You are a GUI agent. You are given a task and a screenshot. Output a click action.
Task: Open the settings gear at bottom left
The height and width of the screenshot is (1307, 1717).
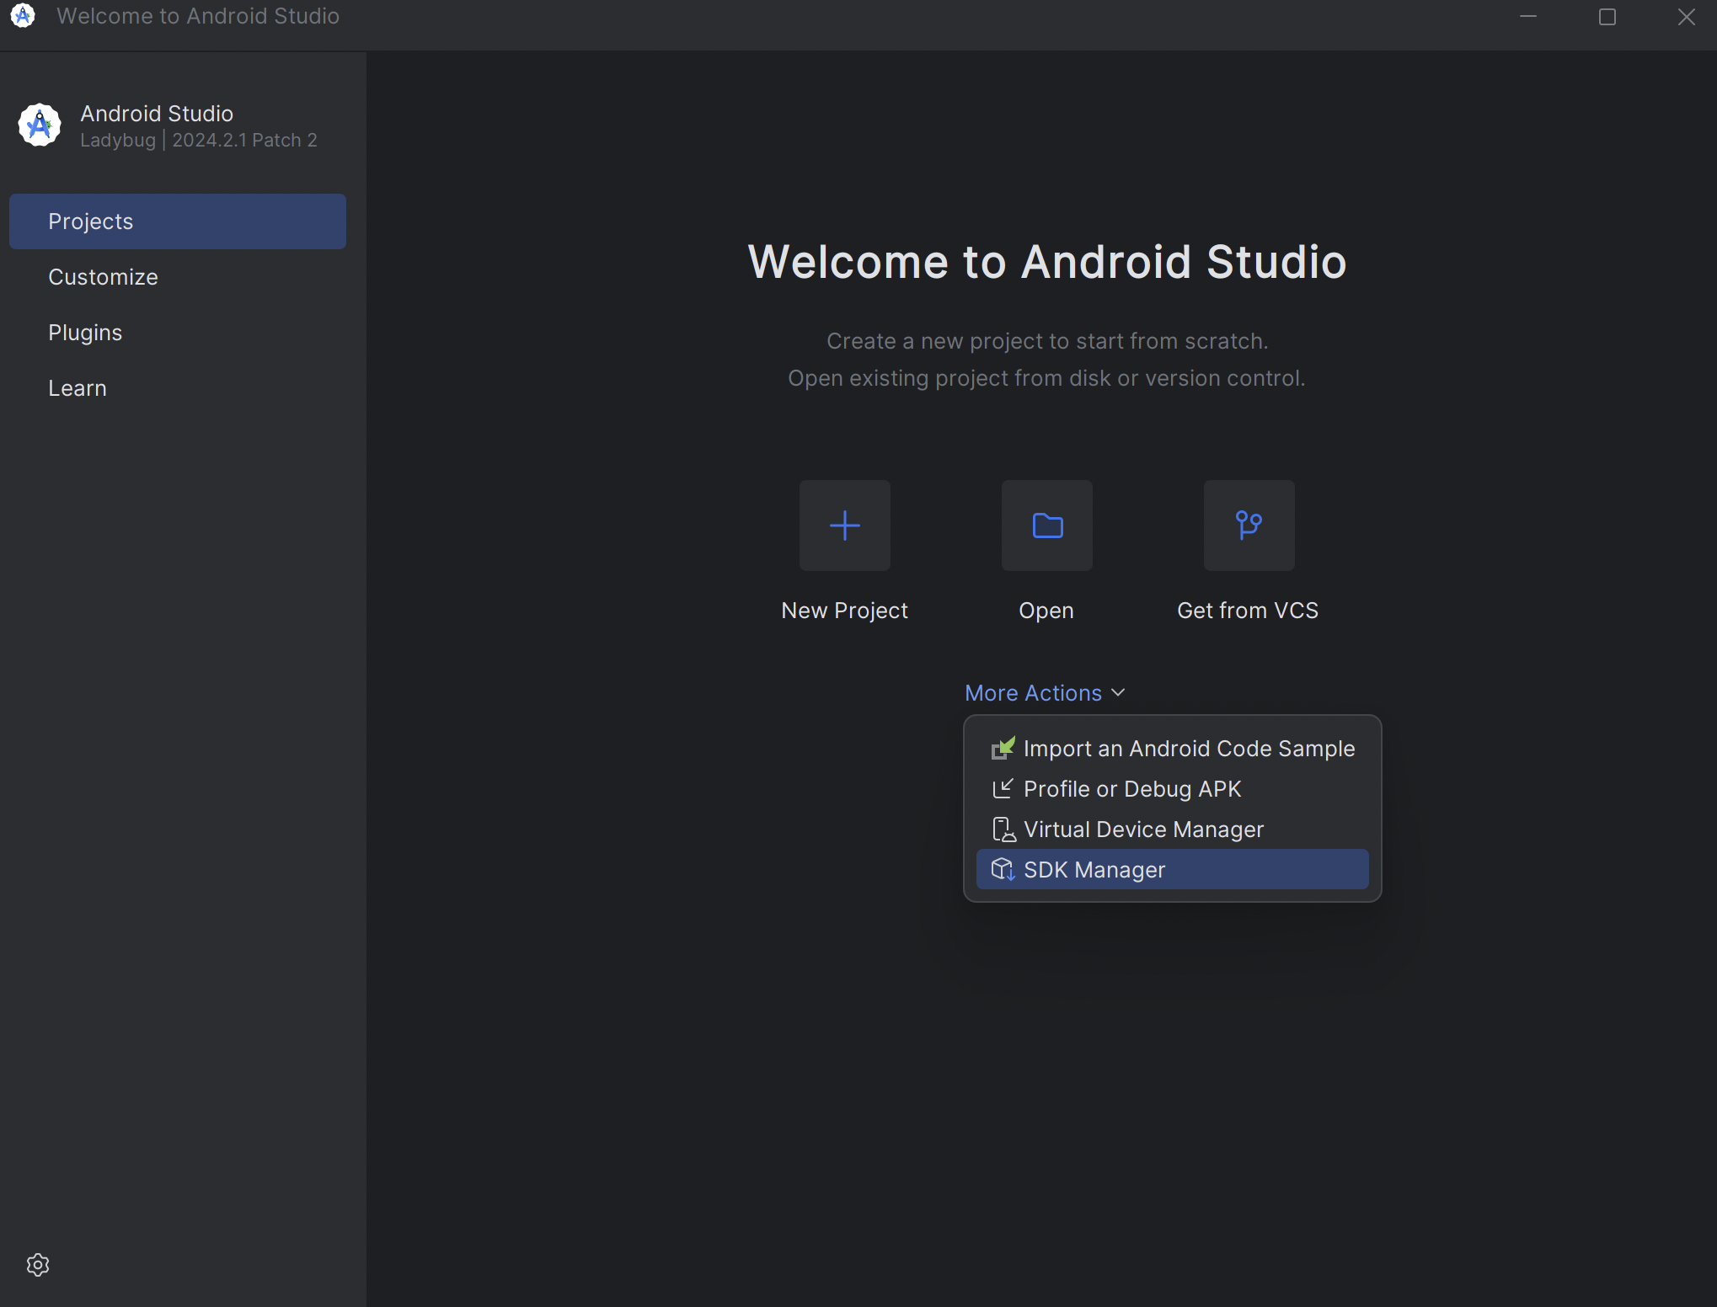[38, 1264]
